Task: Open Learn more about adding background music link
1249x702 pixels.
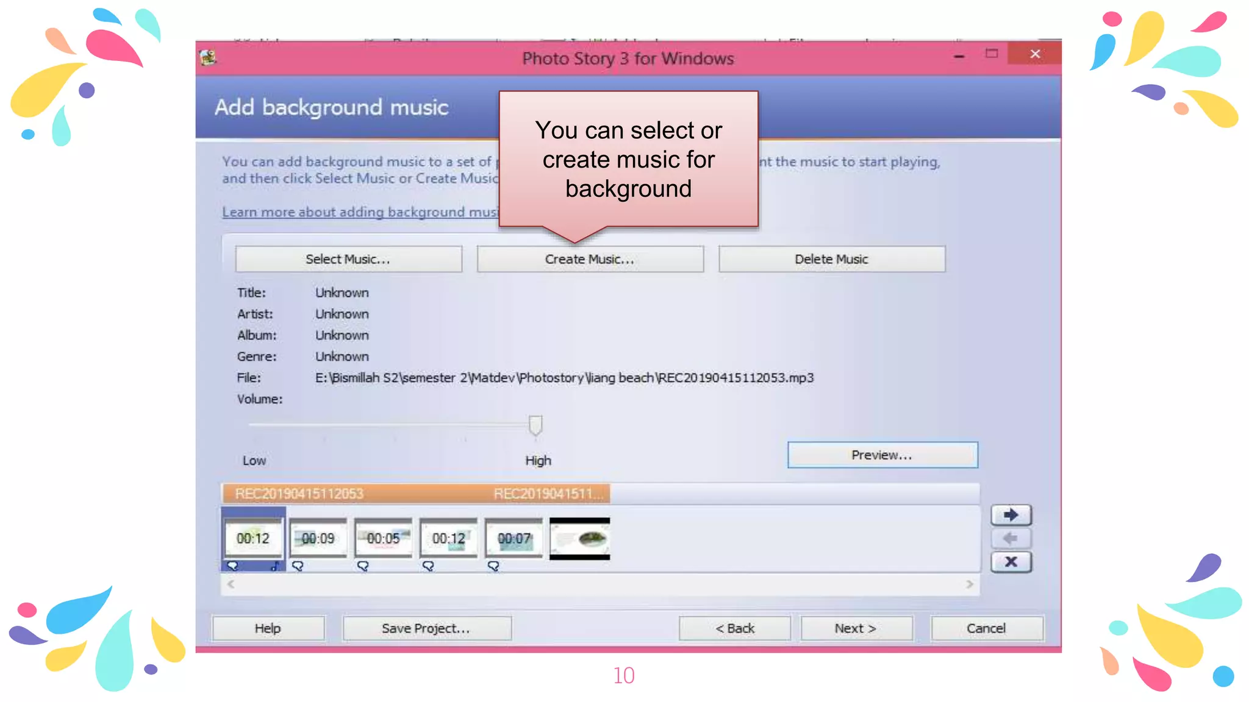Action: click(x=360, y=212)
